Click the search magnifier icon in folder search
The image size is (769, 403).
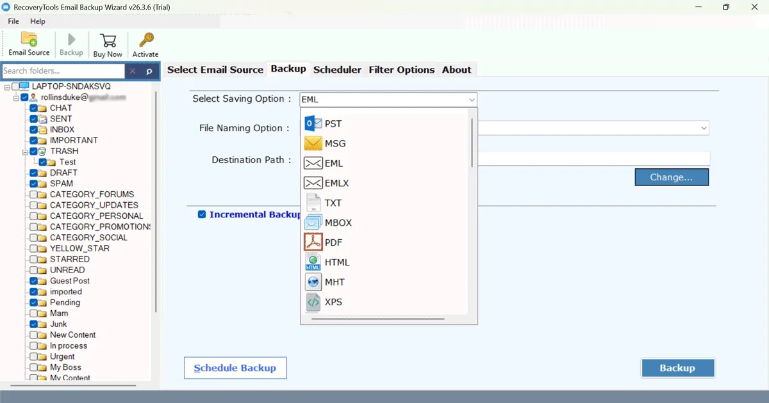149,71
